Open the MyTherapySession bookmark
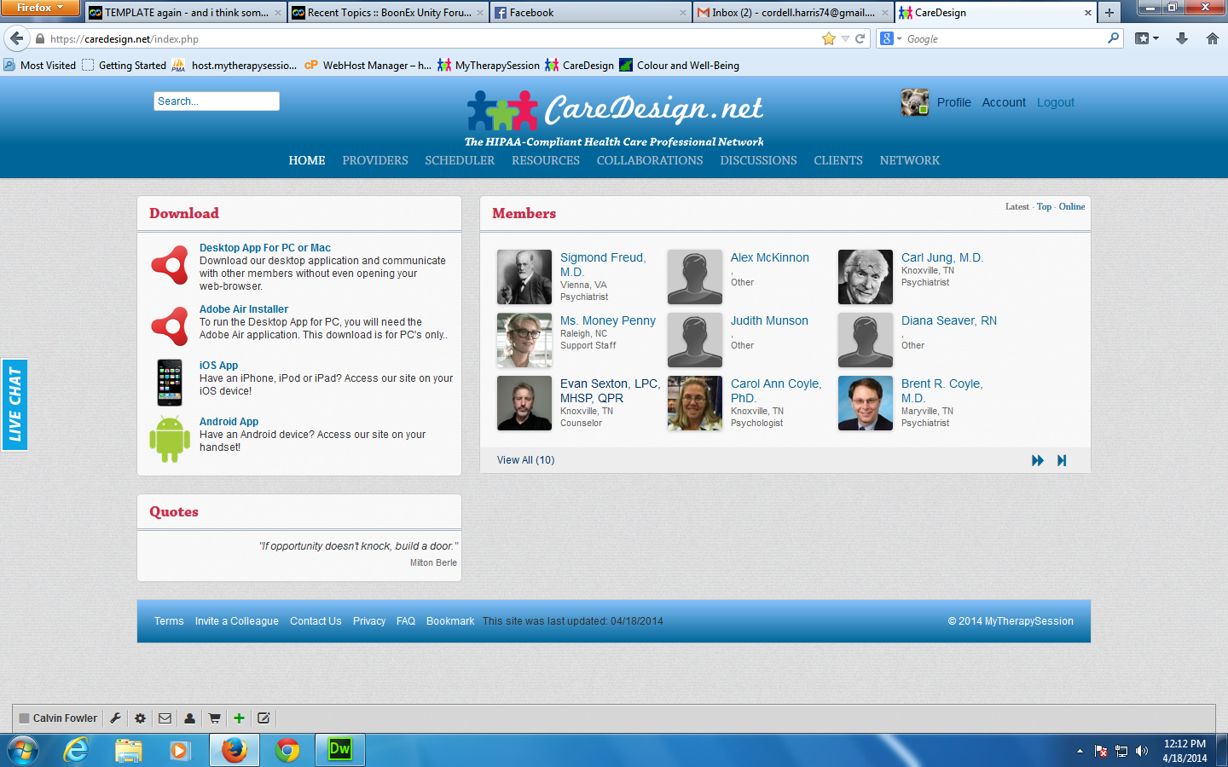The width and height of the screenshot is (1228, 767). pos(489,65)
